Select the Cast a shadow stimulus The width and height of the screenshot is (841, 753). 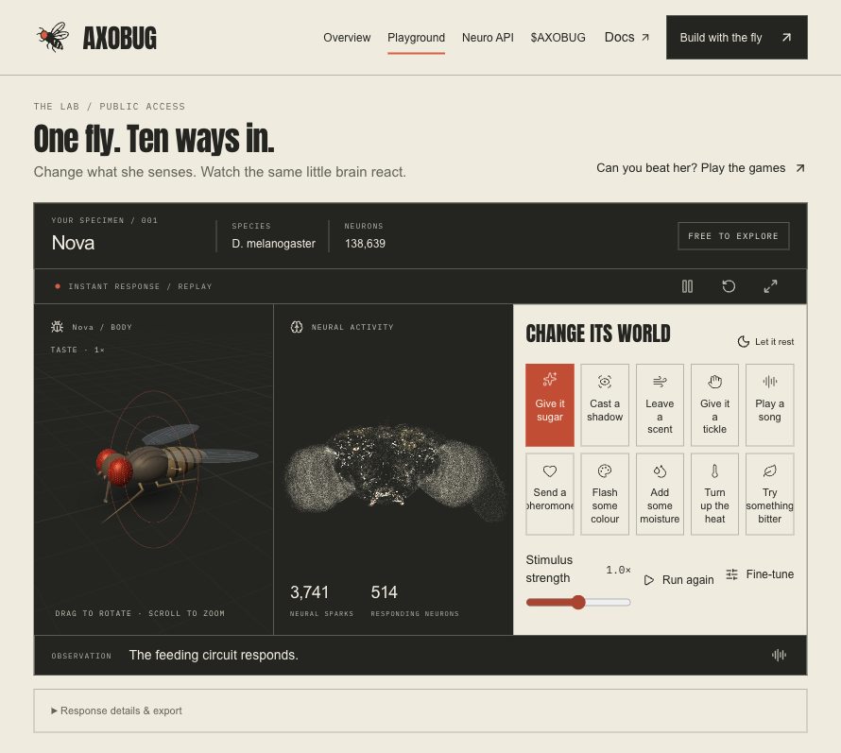(x=605, y=405)
